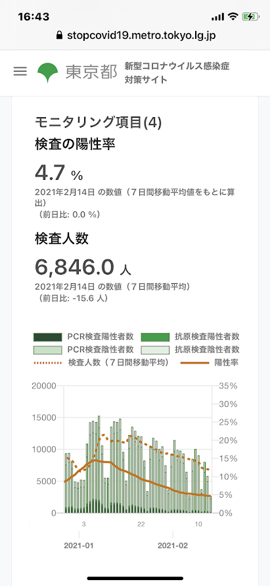Toggle the 陽性率 solid line legend
Viewport: 270px width, 586px height.
pyautogui.click(x=210, y=363)
